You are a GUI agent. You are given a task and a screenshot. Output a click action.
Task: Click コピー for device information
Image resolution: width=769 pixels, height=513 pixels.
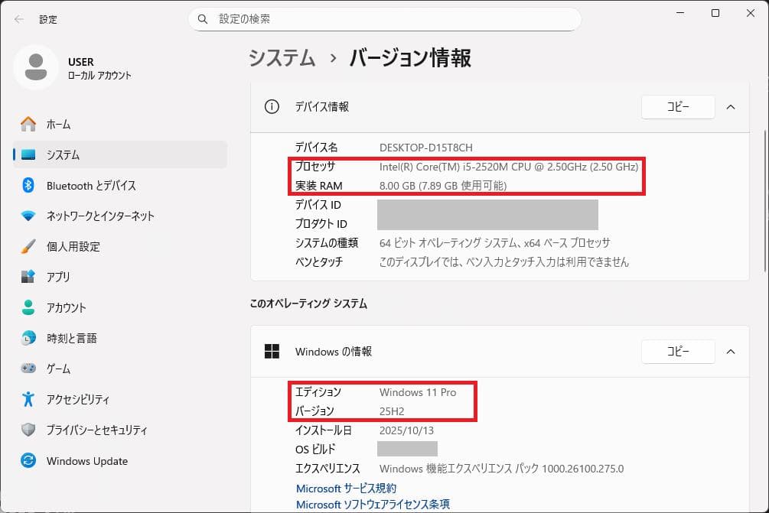tap(677, 107)
